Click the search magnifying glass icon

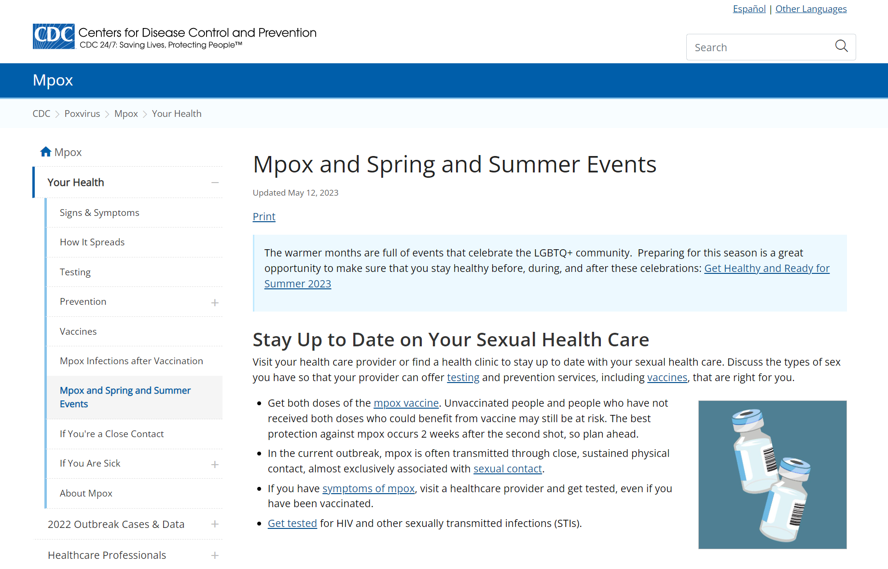[841, 46]
